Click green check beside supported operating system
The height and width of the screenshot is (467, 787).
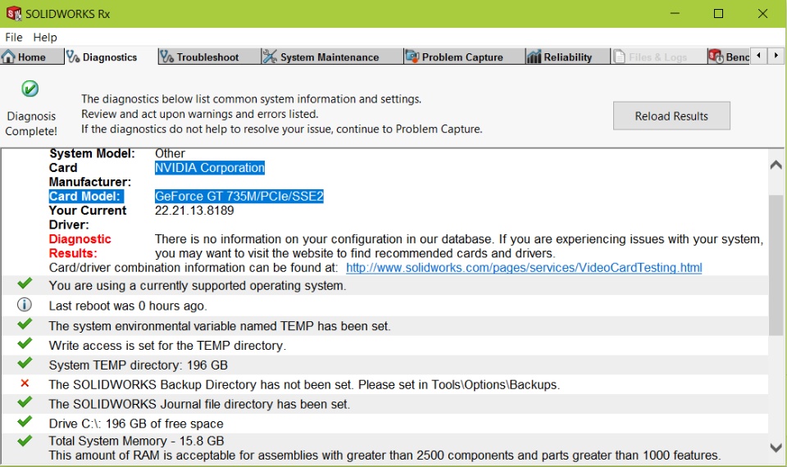[25, 283]
